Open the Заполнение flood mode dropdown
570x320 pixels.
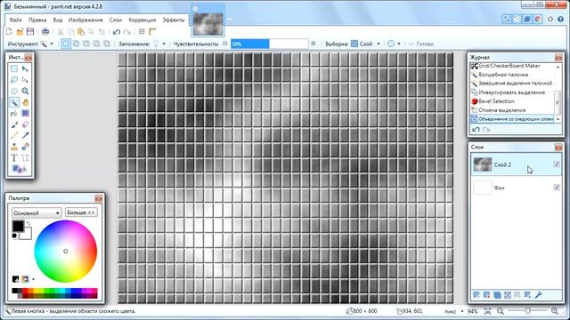click(x=159, y=44)
